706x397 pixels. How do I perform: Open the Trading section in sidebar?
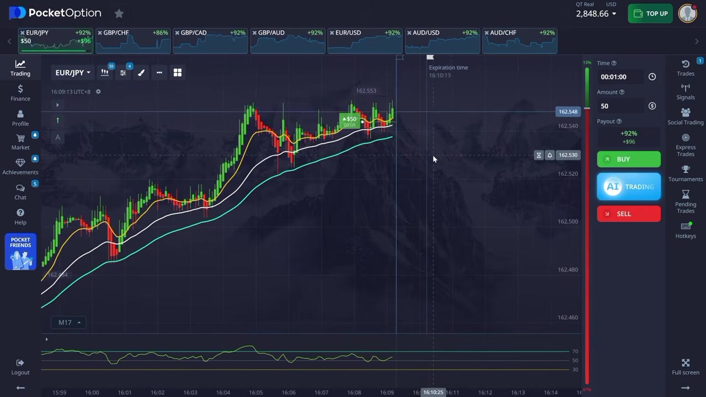tap(20, 68)
